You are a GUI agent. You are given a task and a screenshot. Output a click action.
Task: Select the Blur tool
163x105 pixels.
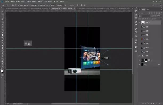(2, 46)
